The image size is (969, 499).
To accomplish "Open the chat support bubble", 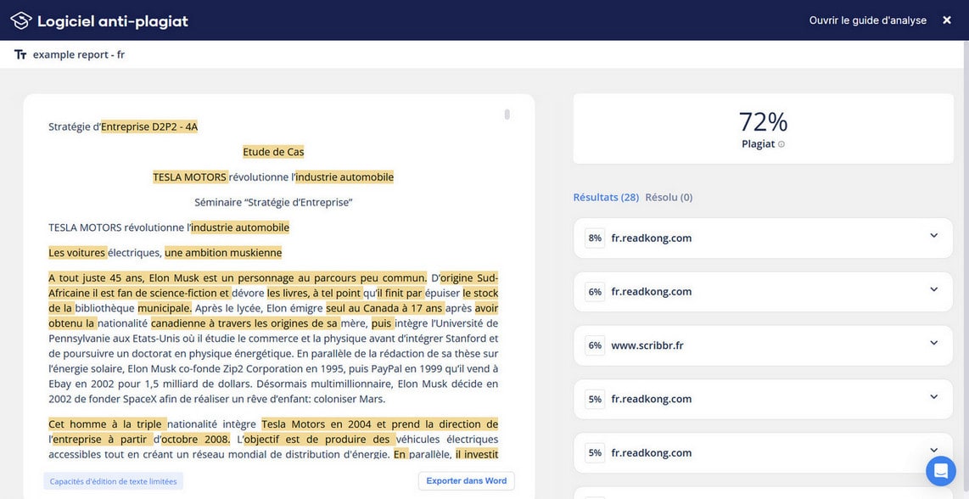I will coord(940,471).
